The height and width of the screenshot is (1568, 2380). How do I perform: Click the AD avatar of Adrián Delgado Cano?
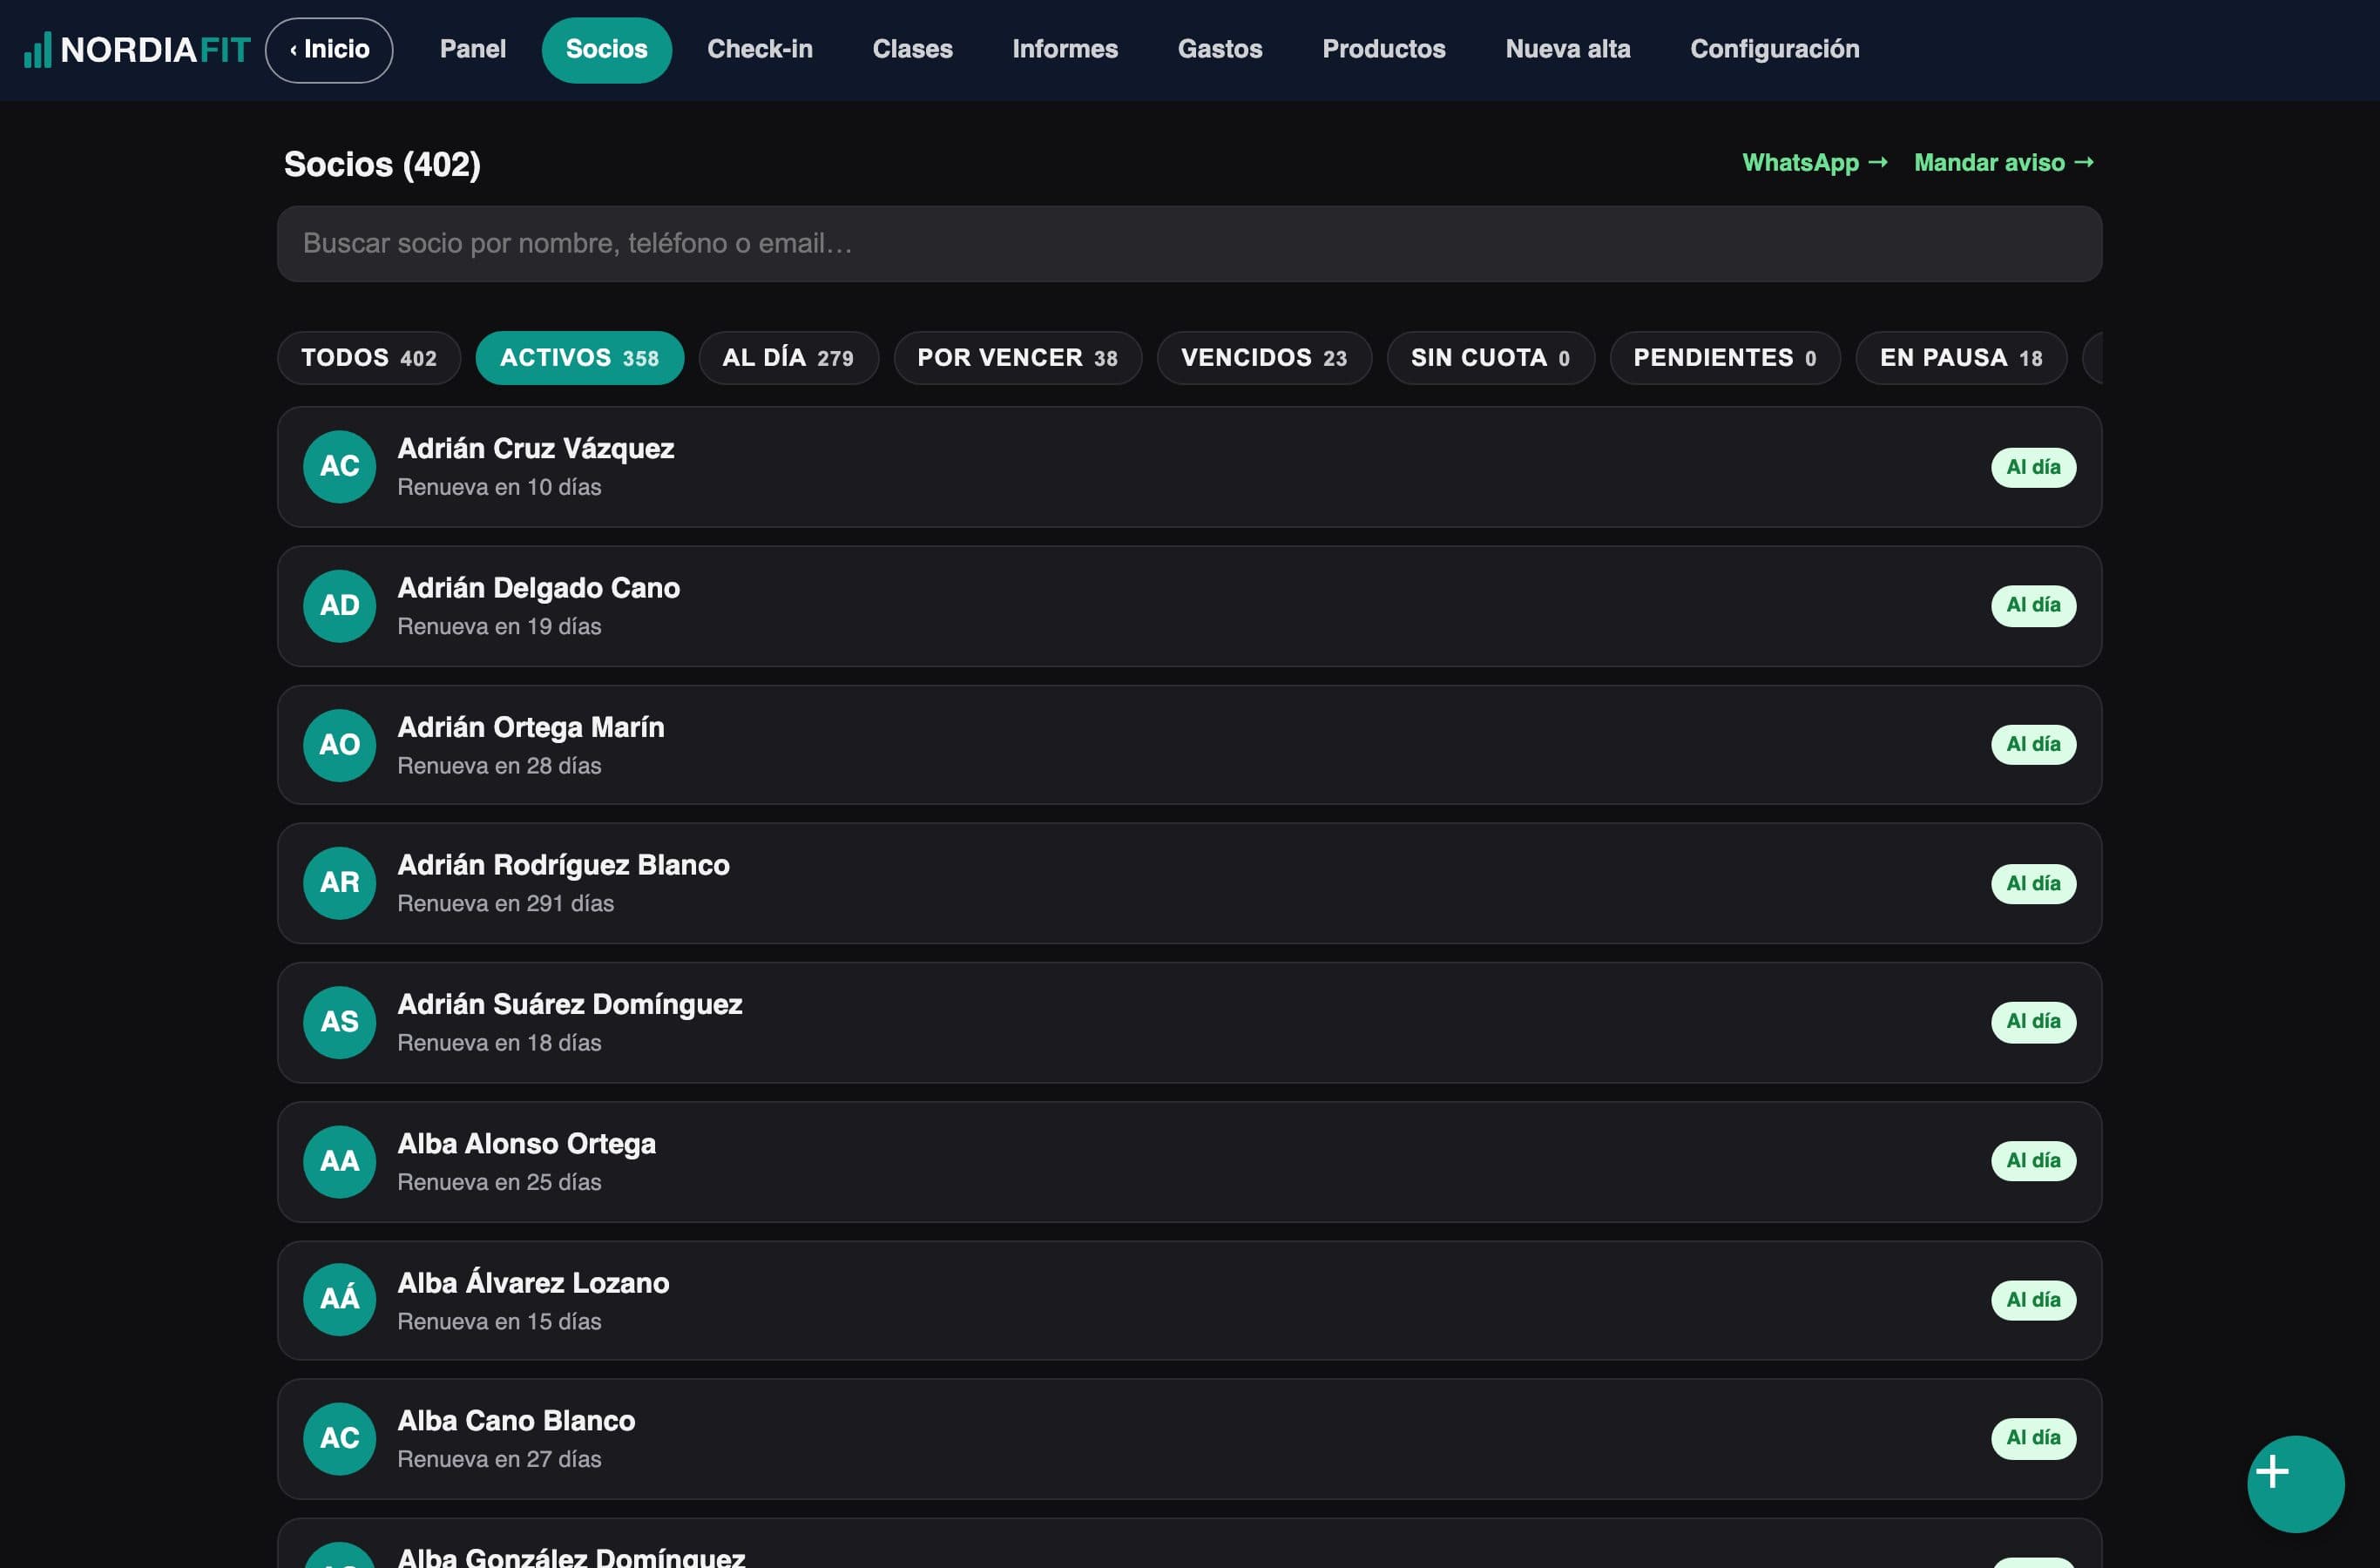[339, 606]
